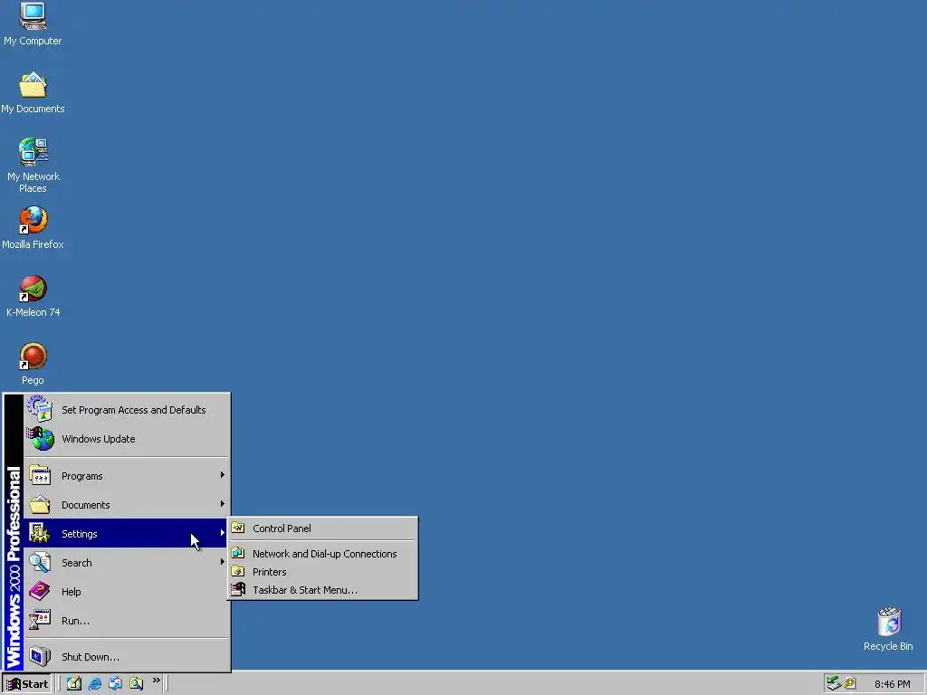Choose Set Program Access and Defaults
Screen dimensions: 927x695
point(126,410)
